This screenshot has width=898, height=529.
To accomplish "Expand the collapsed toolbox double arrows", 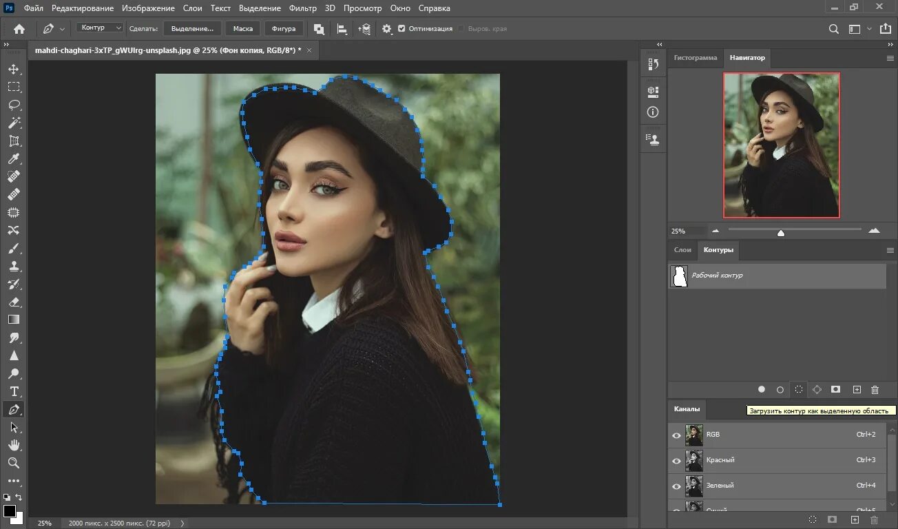I will point(6,43).
